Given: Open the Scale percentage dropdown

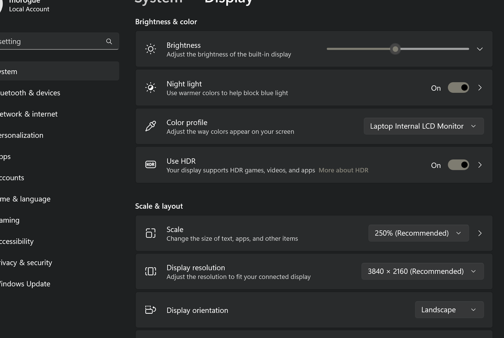Looking at the screenshot, I should [x=418, y=233].
